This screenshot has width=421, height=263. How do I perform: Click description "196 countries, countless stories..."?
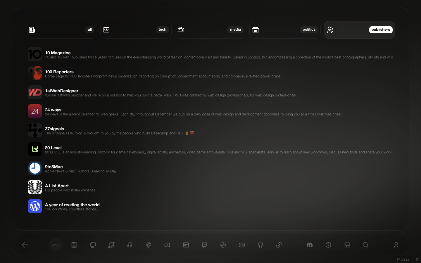point(72,209)
